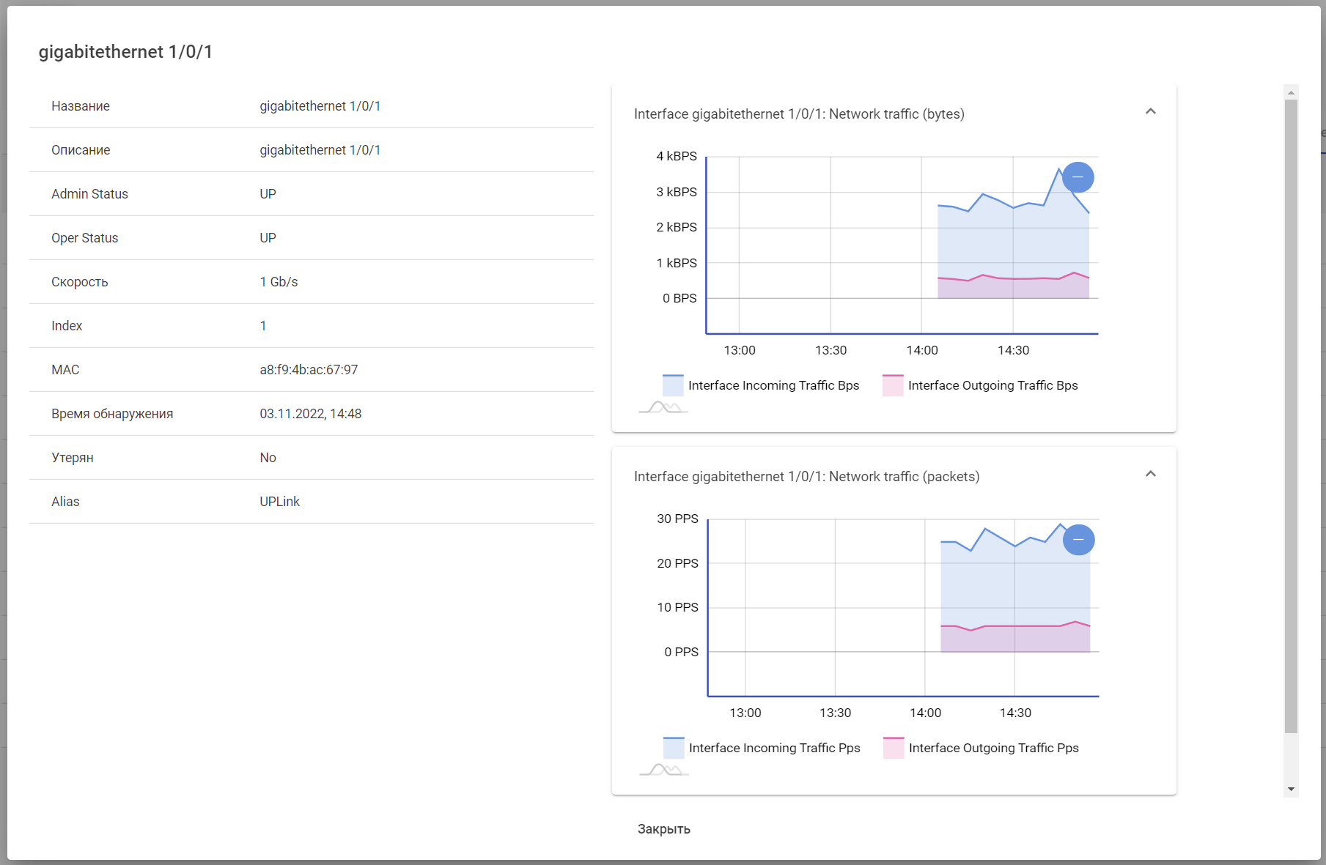Collapse the Network traffic (bytes) panel
Image resolution: width=1326 pixels, height=865 pixels.
[x=1150, y=111]
